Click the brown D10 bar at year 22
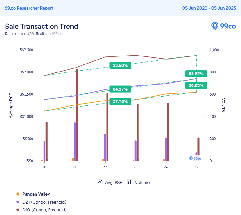241x215 pixels. pyautogui.click(x=107, y=127)
